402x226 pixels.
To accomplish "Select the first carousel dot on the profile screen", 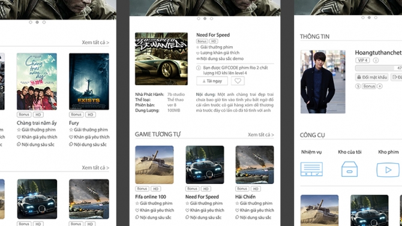I will pyautogui.click(x=363, y=17).
